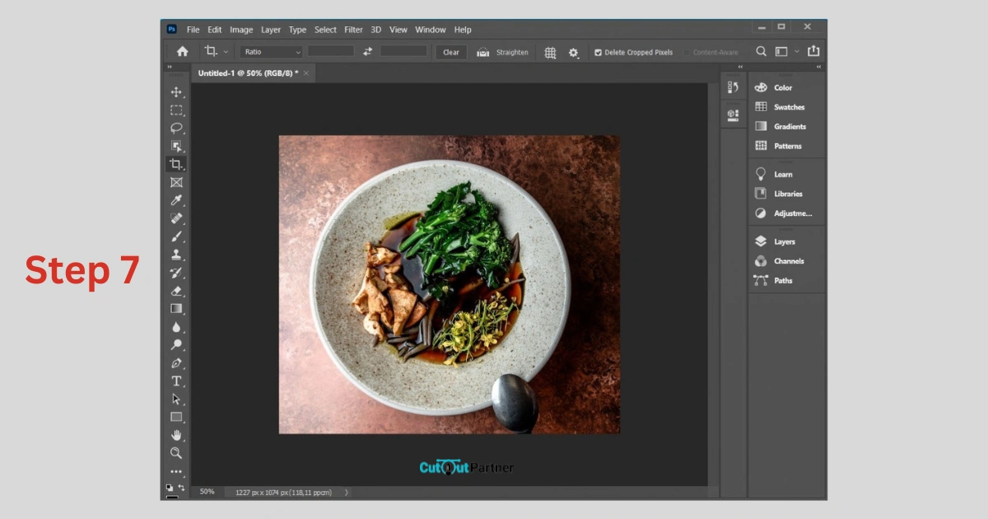Swap width and height crop values

pyautogui.click(x=367, y=51)
